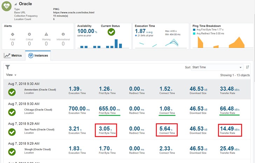Click Avg Redirect Time legend swatch
Viewport: 255px width, 163px height.
[194, 33]
